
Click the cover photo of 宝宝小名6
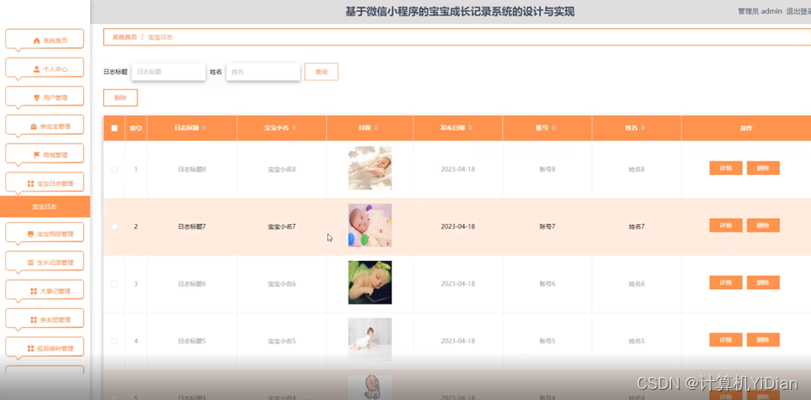370,282
